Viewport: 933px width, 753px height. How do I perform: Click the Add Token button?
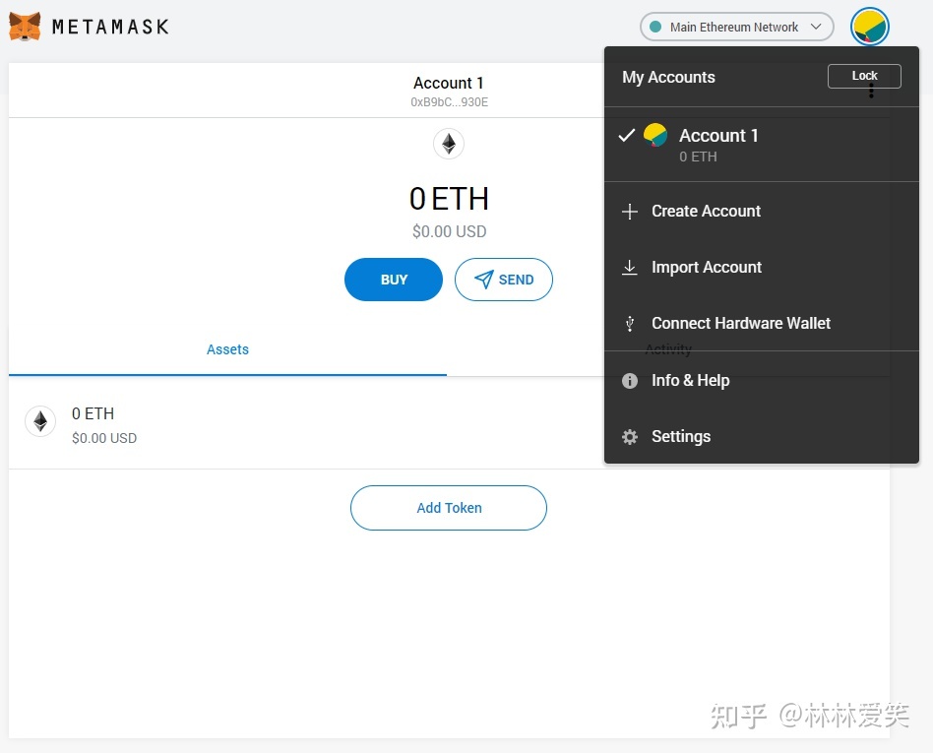click(449, 508)
